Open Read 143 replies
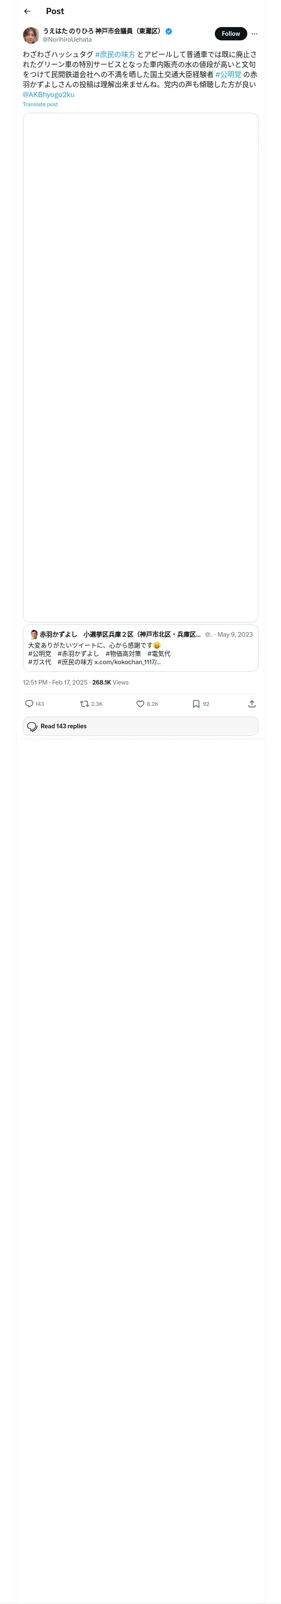Viewport: 281px width, 1604px height. [x=140, y=726]
